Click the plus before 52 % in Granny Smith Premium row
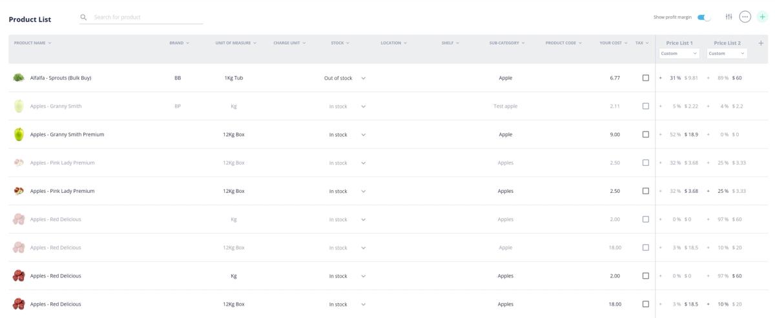 pyautogui.click(x=661, y=135)
